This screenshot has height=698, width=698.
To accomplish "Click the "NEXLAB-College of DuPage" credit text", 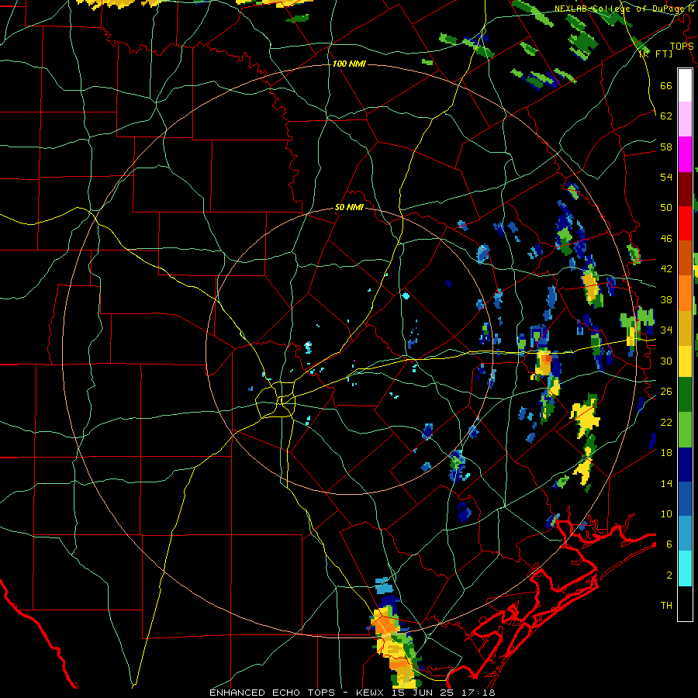I will (621, 9).
